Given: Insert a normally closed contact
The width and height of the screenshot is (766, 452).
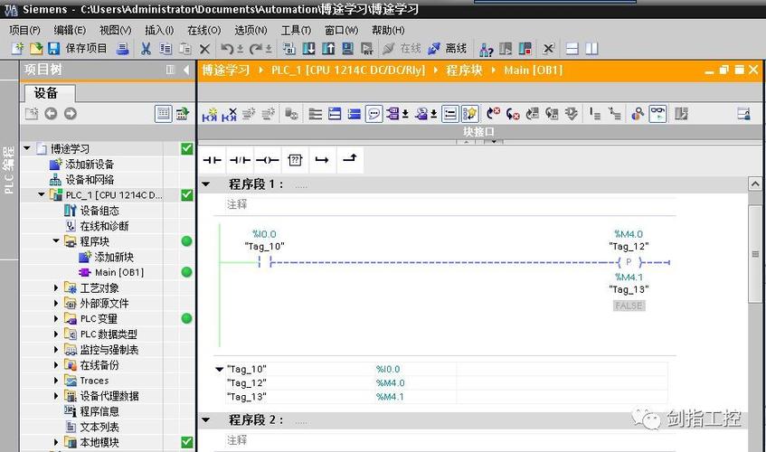Looking at the screenshot, I should (240, 160).
